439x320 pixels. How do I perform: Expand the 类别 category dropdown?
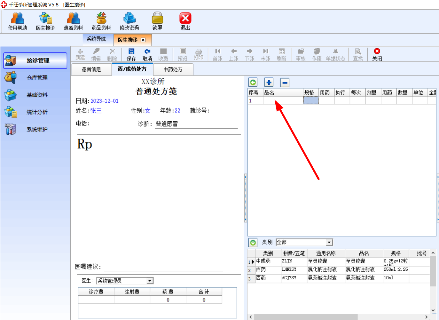tap(329, 242)
